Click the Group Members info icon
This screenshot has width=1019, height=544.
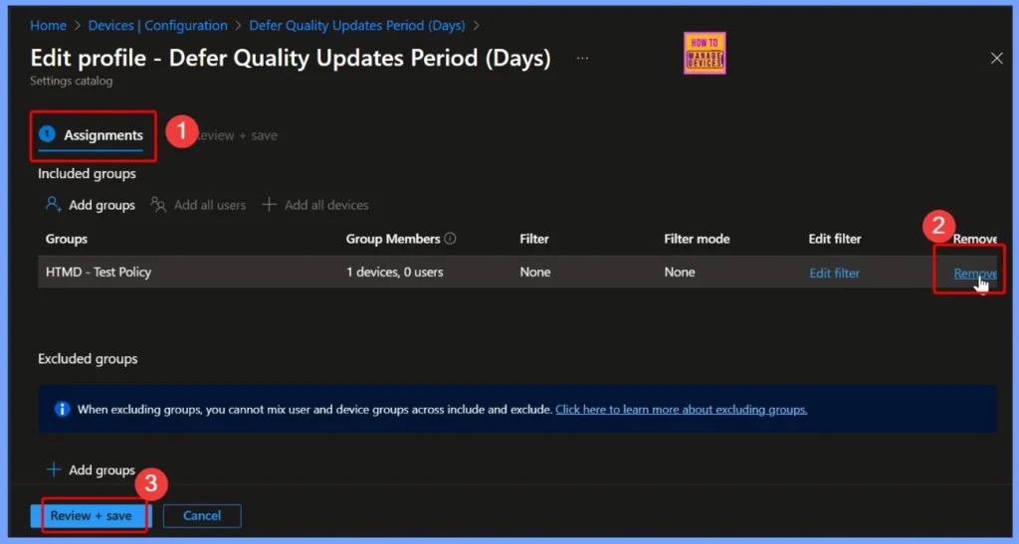pos(451,239)
